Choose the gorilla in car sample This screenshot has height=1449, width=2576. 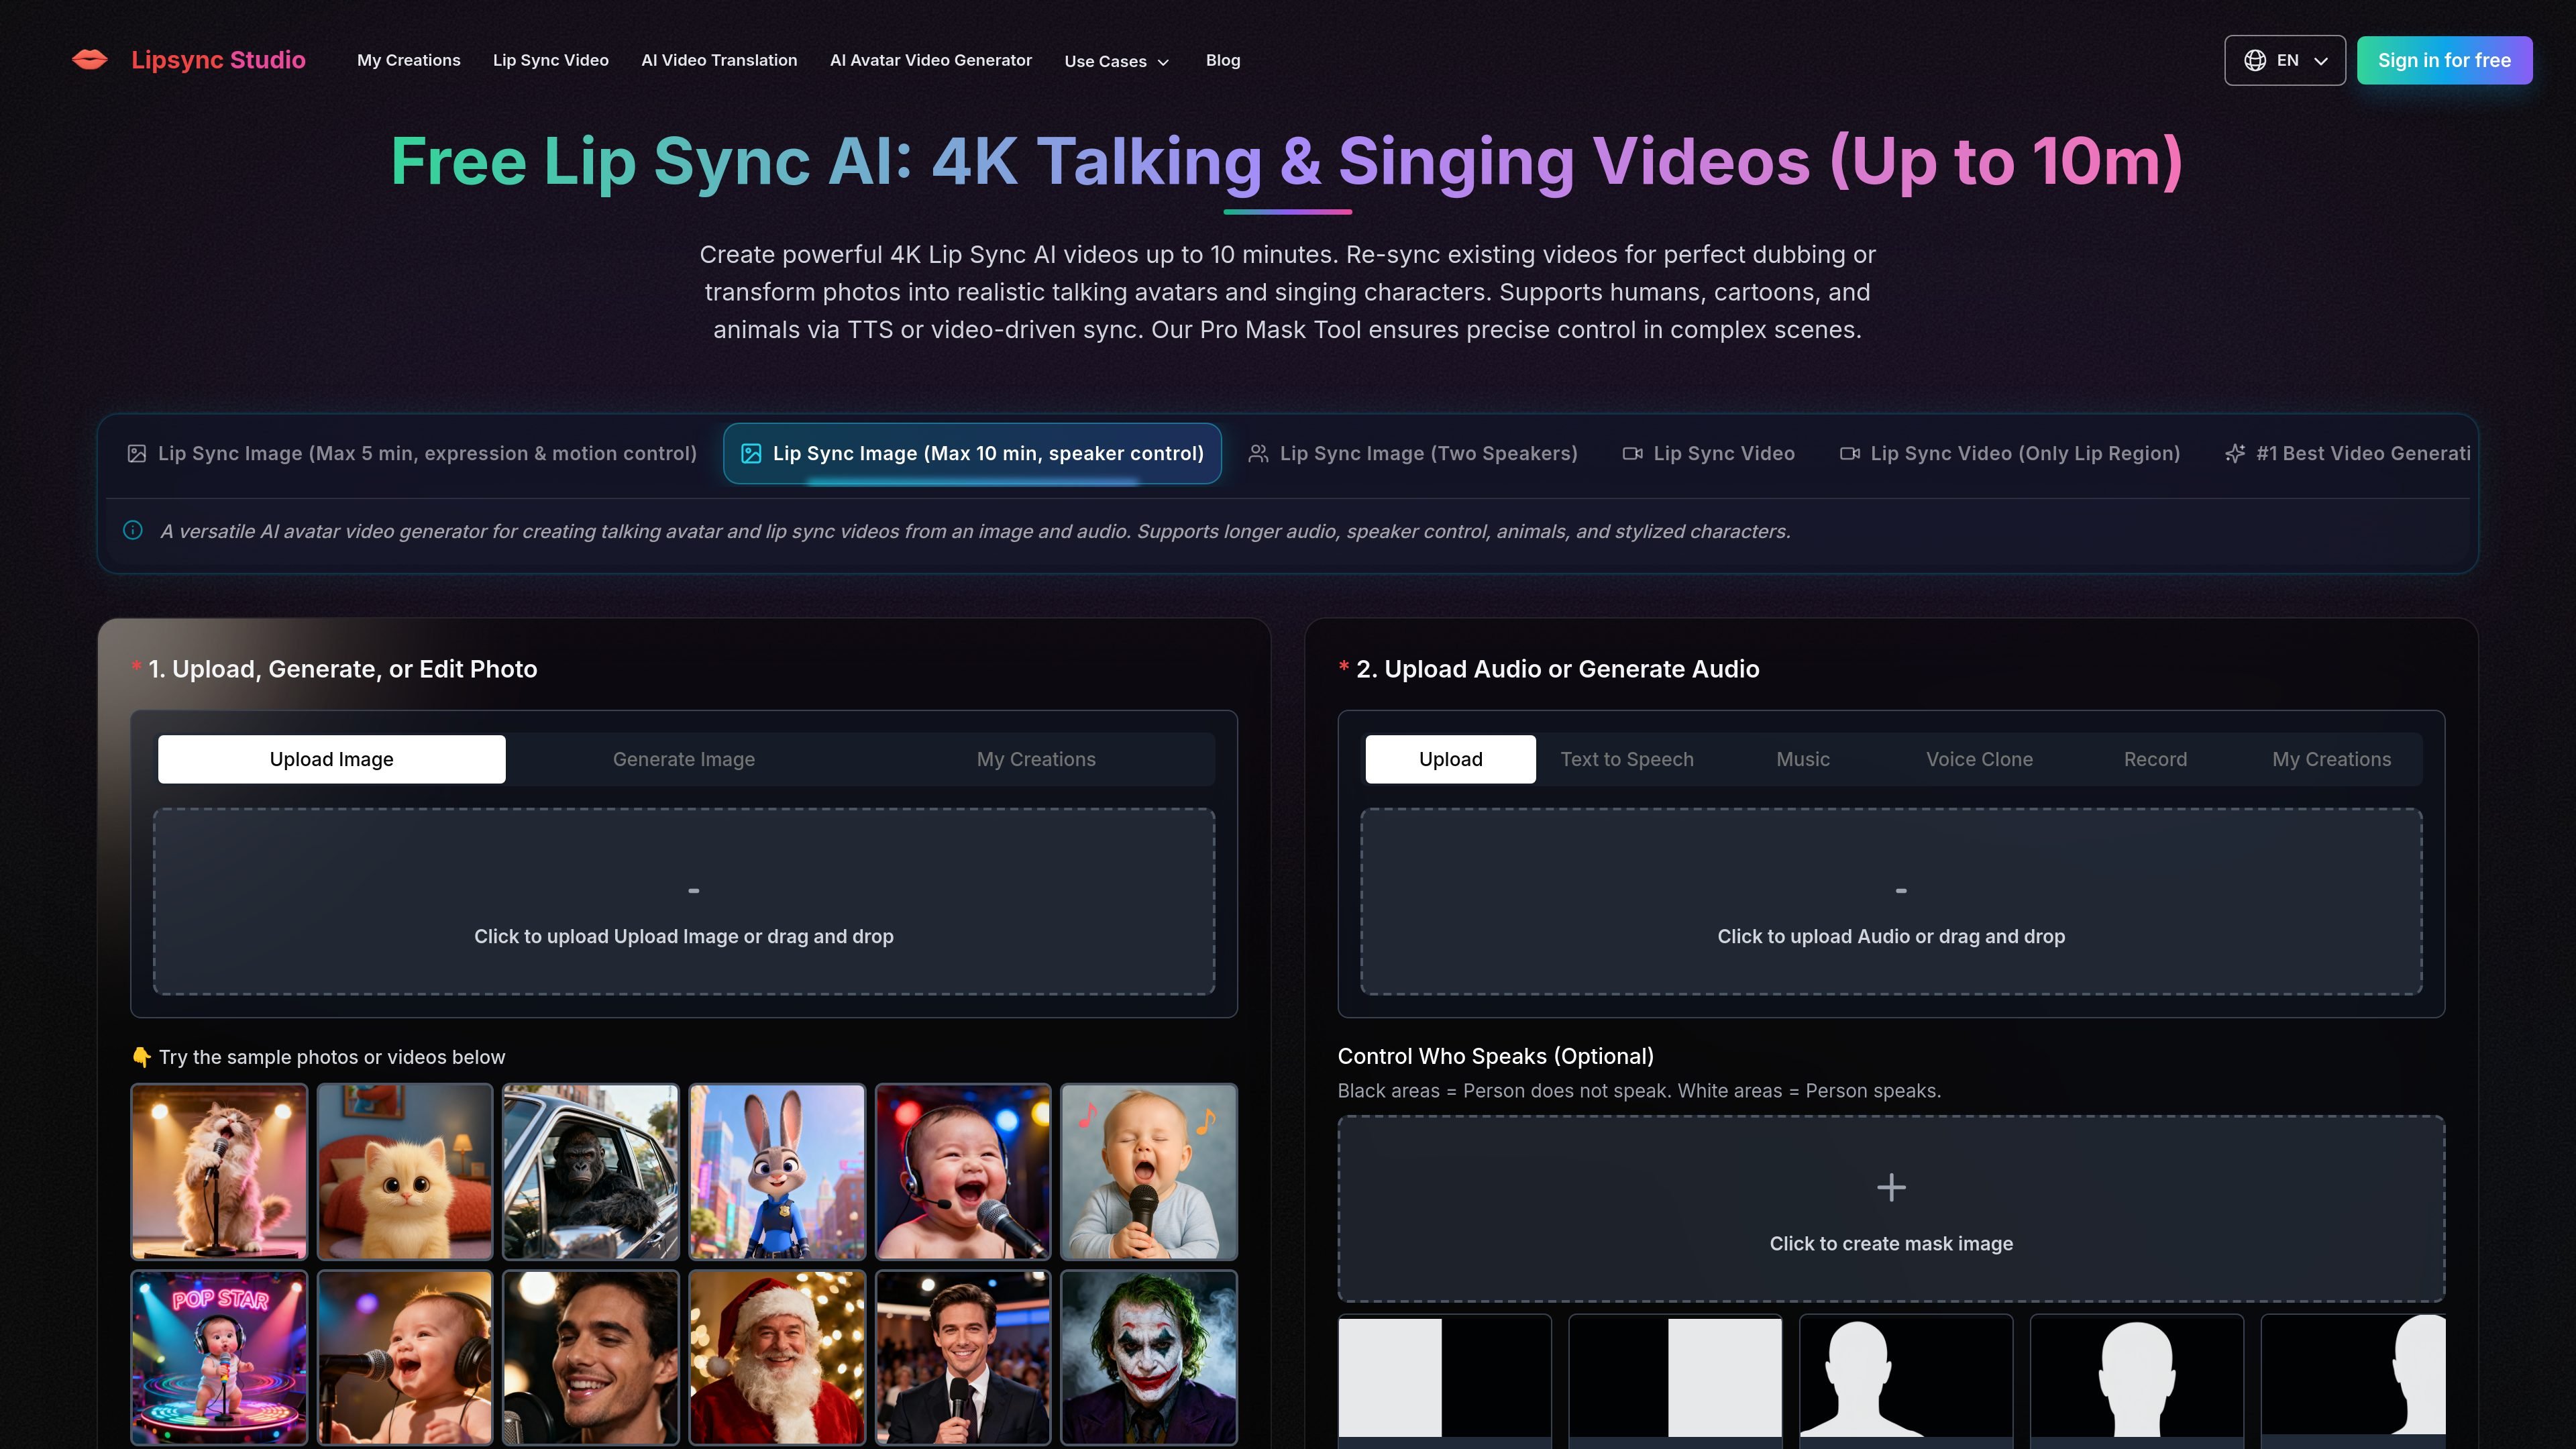point(591,1171)
